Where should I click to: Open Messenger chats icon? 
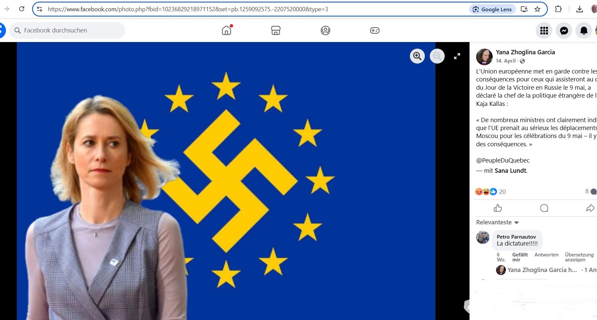click(x=564, y=31)
